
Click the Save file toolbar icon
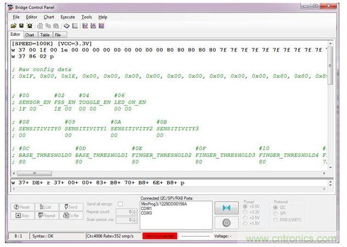point(21,26)
